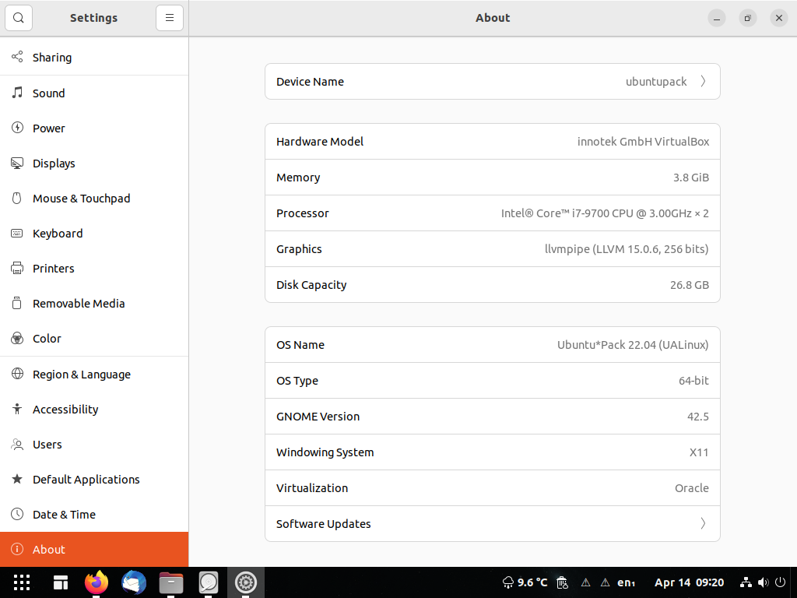This screenshot has width=797, height=598.
Task: Launch Firefox from the taskbar
Action: tap(96, 582)
